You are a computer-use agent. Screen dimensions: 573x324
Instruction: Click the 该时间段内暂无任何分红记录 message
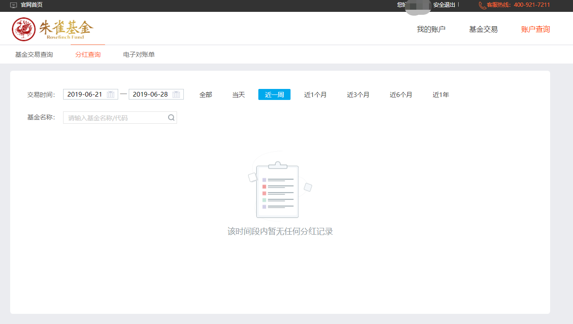(280, 232)
